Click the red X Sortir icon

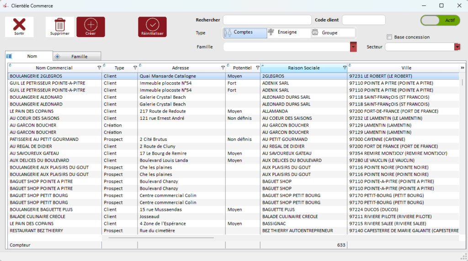(19, 24)
